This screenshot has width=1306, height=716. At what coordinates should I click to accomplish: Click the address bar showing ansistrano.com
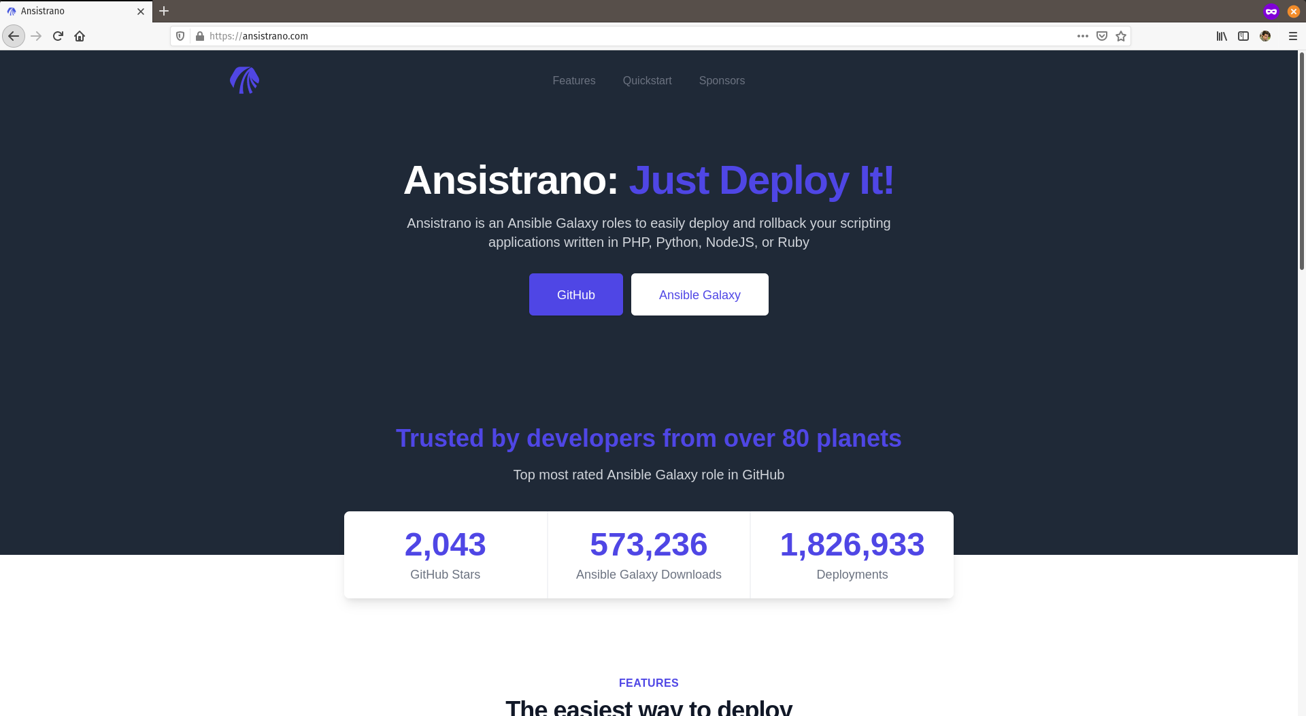[612, 36]
